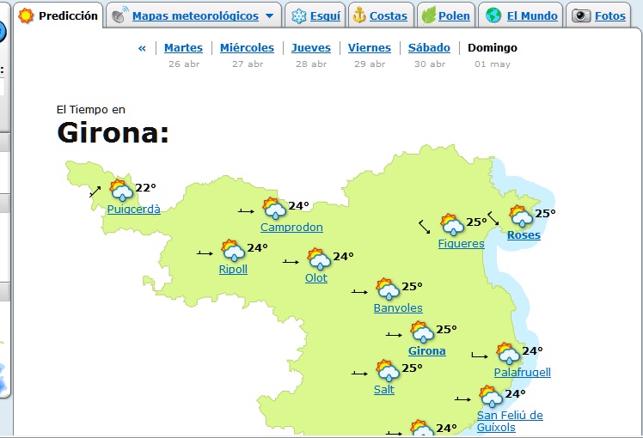Switch to the El Mundo tab
Viewport: 643px width, 438px height.
click(522, 16)
